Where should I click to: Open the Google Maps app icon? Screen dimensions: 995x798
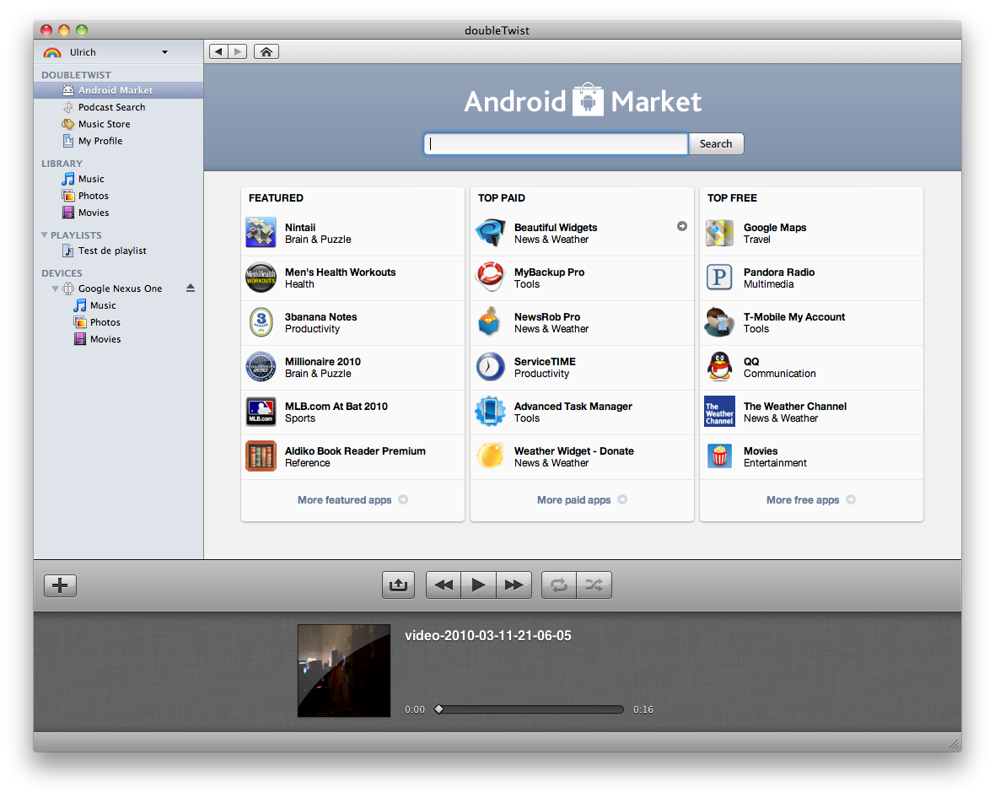(719, 233)
